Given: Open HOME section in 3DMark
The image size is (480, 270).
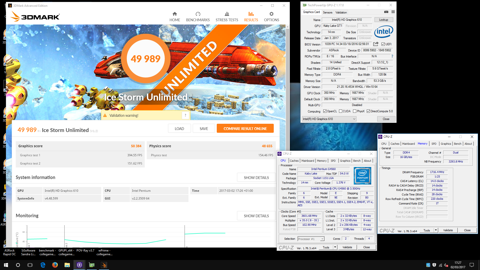Looking at the screenshot, I should click(174, 17).
